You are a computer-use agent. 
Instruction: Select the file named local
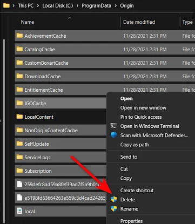(x=30, y=212)
